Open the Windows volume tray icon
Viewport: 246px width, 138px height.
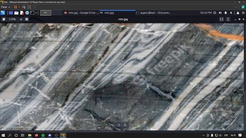[x=220, y=135]
